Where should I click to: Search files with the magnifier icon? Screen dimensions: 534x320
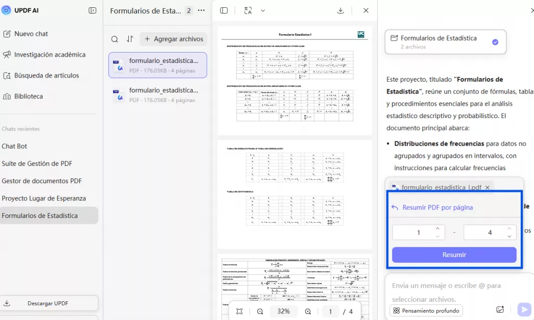(x=114, y=39)
